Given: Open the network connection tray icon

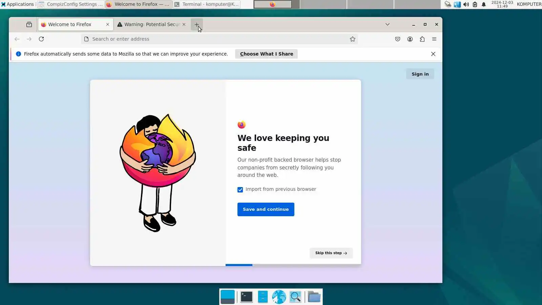Looking at the screenshot, I should click(448, 4).
